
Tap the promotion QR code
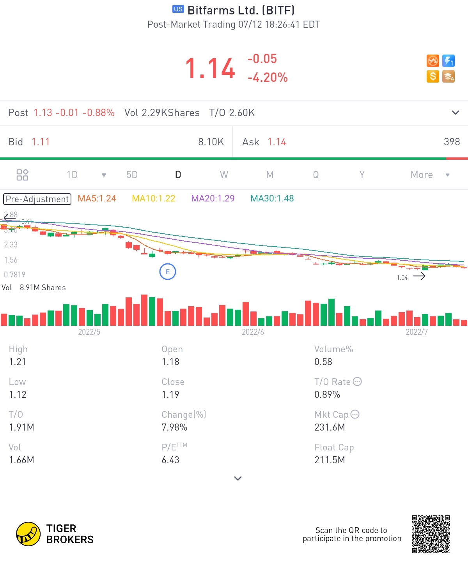click(x=431, y=534)
